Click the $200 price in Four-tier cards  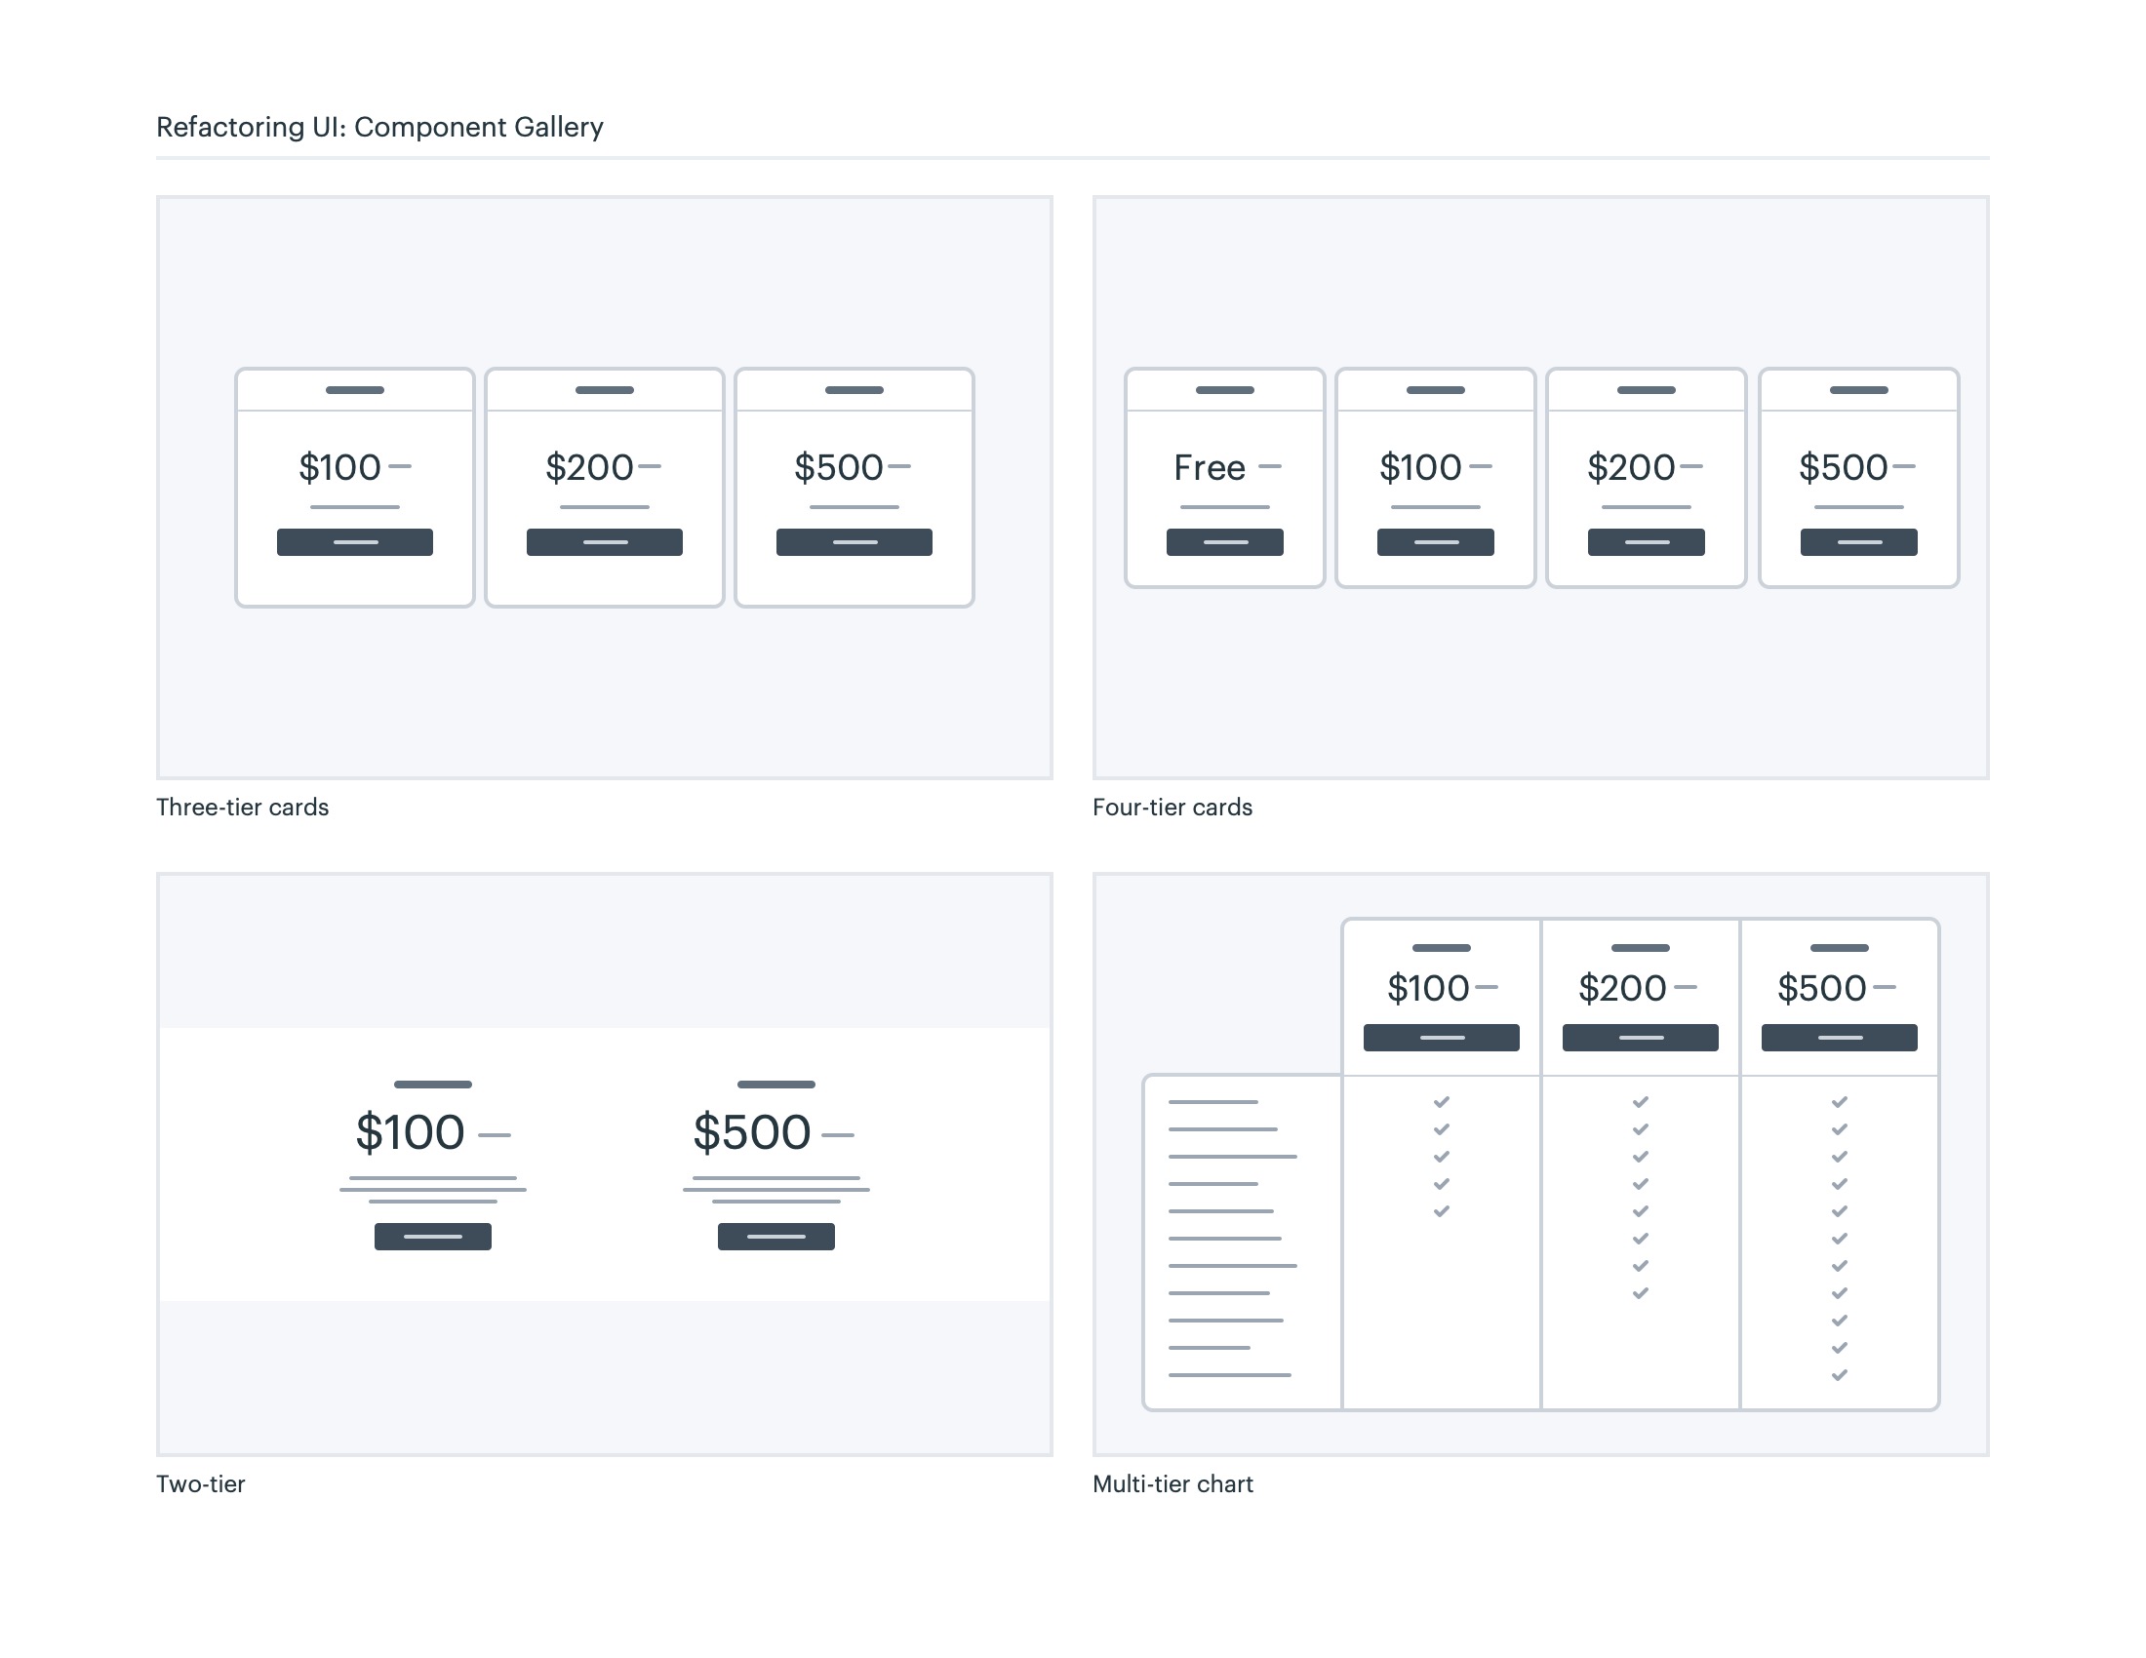pyautogui.click(x=1630, y=467)
